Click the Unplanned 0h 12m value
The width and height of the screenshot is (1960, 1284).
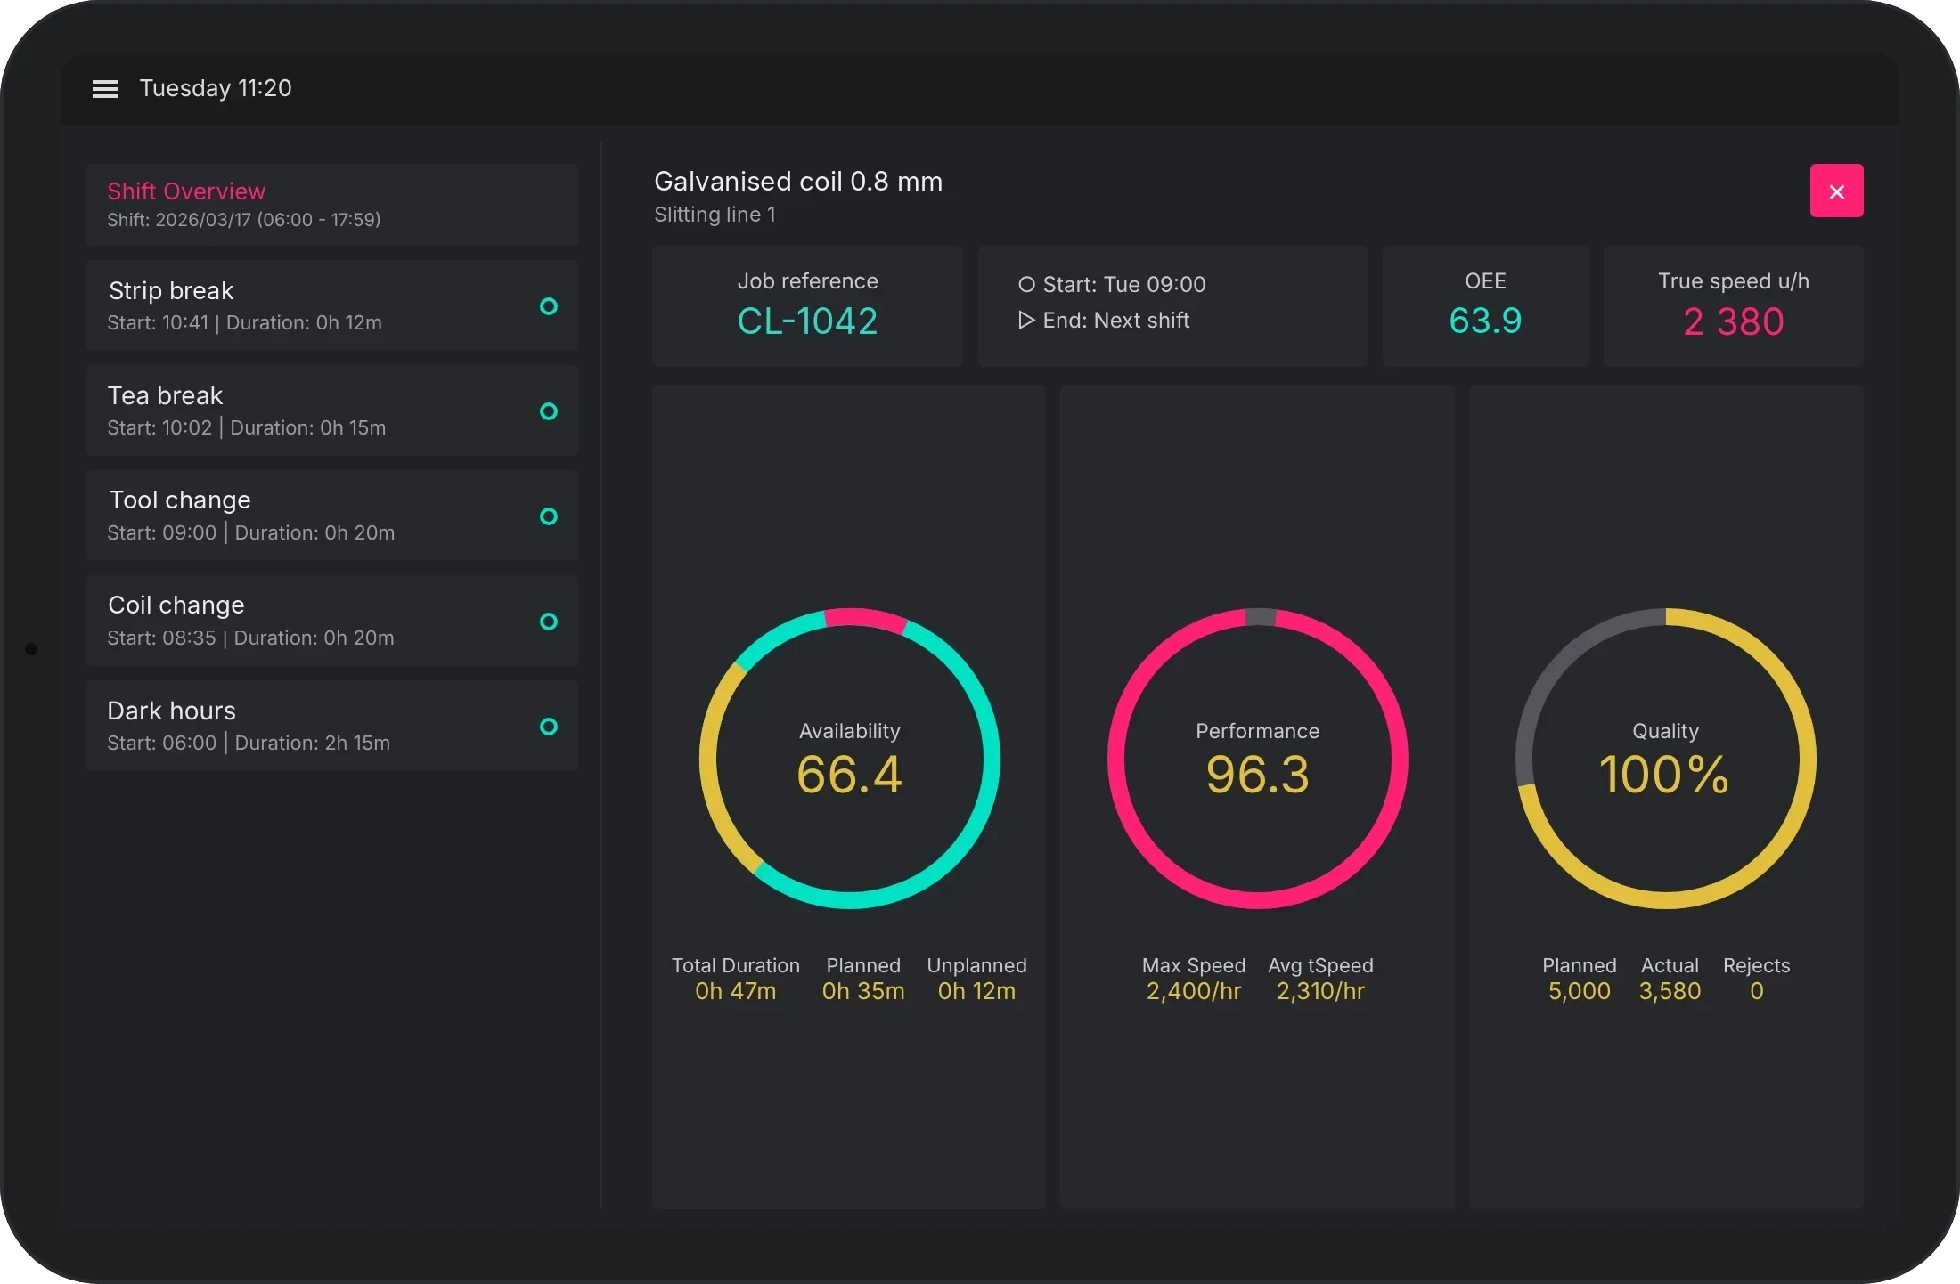click(x=976, y=992)
